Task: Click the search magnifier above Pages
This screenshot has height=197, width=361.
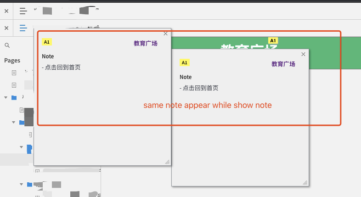Action: pos(7,45)
